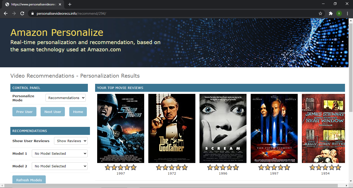Open the browser extensions puzzle icon
Viewport: 353px width, 188px height.
click(x=331, y=13)
